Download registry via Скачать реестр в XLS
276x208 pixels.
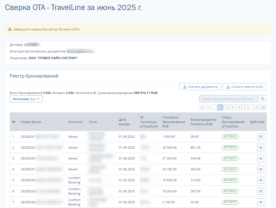tap(244, 87)
